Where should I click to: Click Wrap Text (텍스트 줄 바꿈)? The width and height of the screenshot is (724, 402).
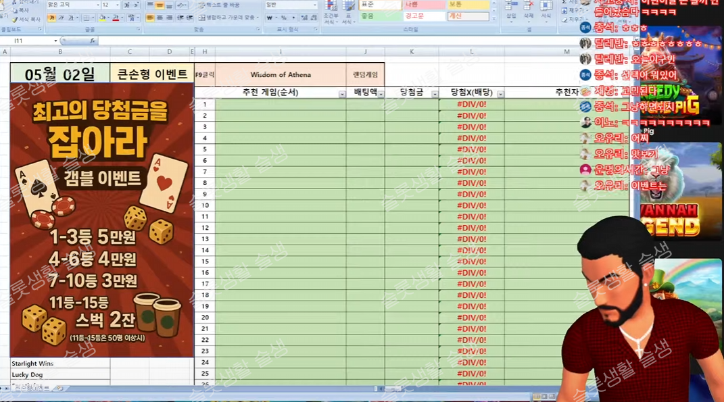pos(219,5)
